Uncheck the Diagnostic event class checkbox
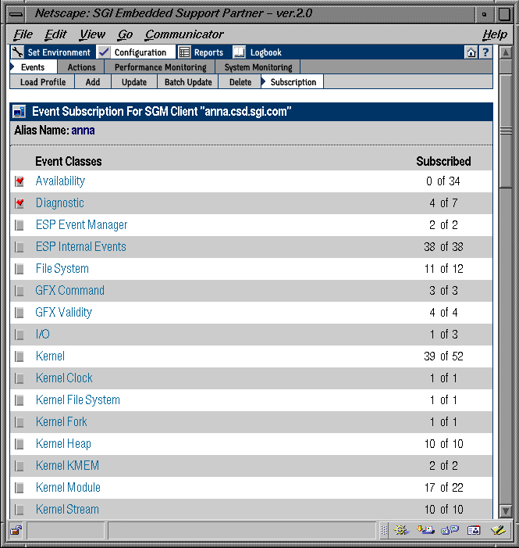 (20, 203)
